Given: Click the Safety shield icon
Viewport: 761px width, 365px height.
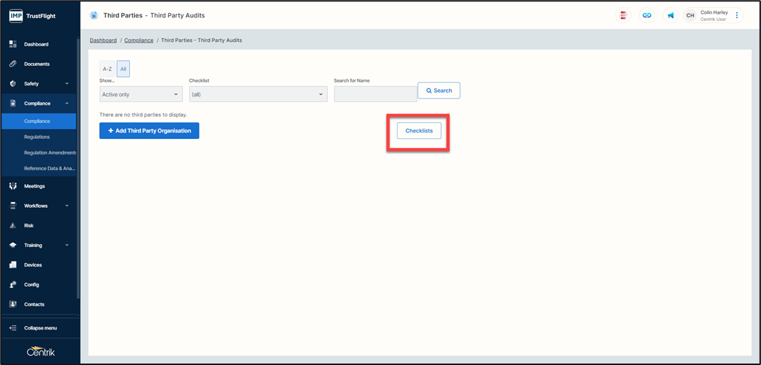Looking at the screenshot, I should click(x=13, y=83).
